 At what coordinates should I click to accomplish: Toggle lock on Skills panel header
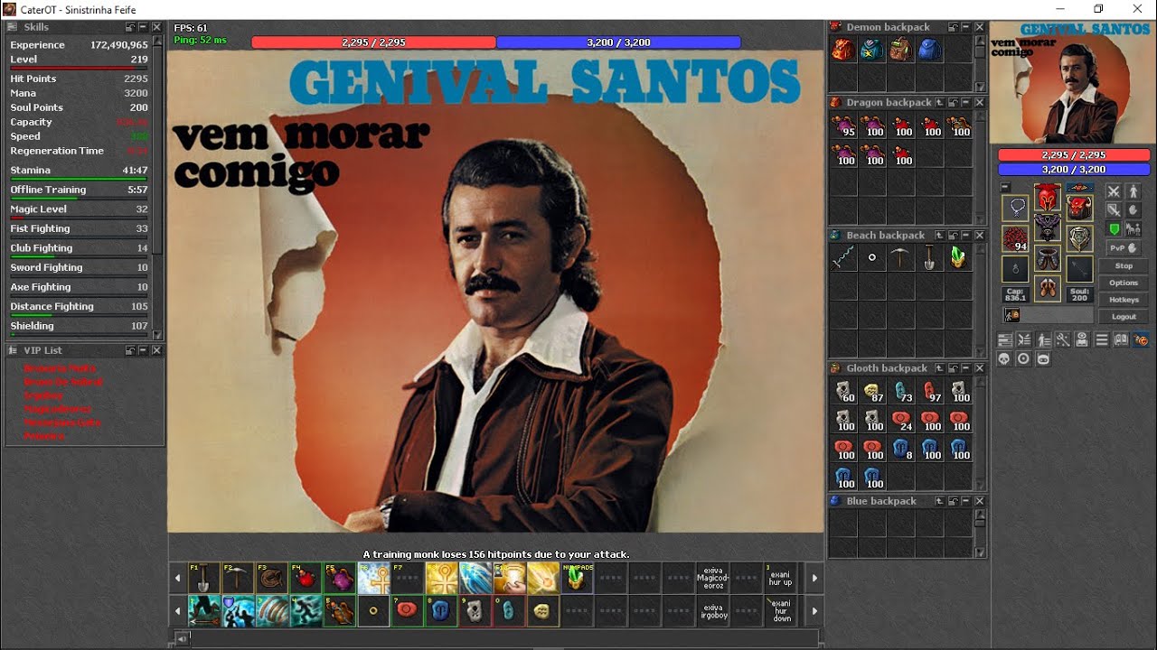tap(130, 28)
